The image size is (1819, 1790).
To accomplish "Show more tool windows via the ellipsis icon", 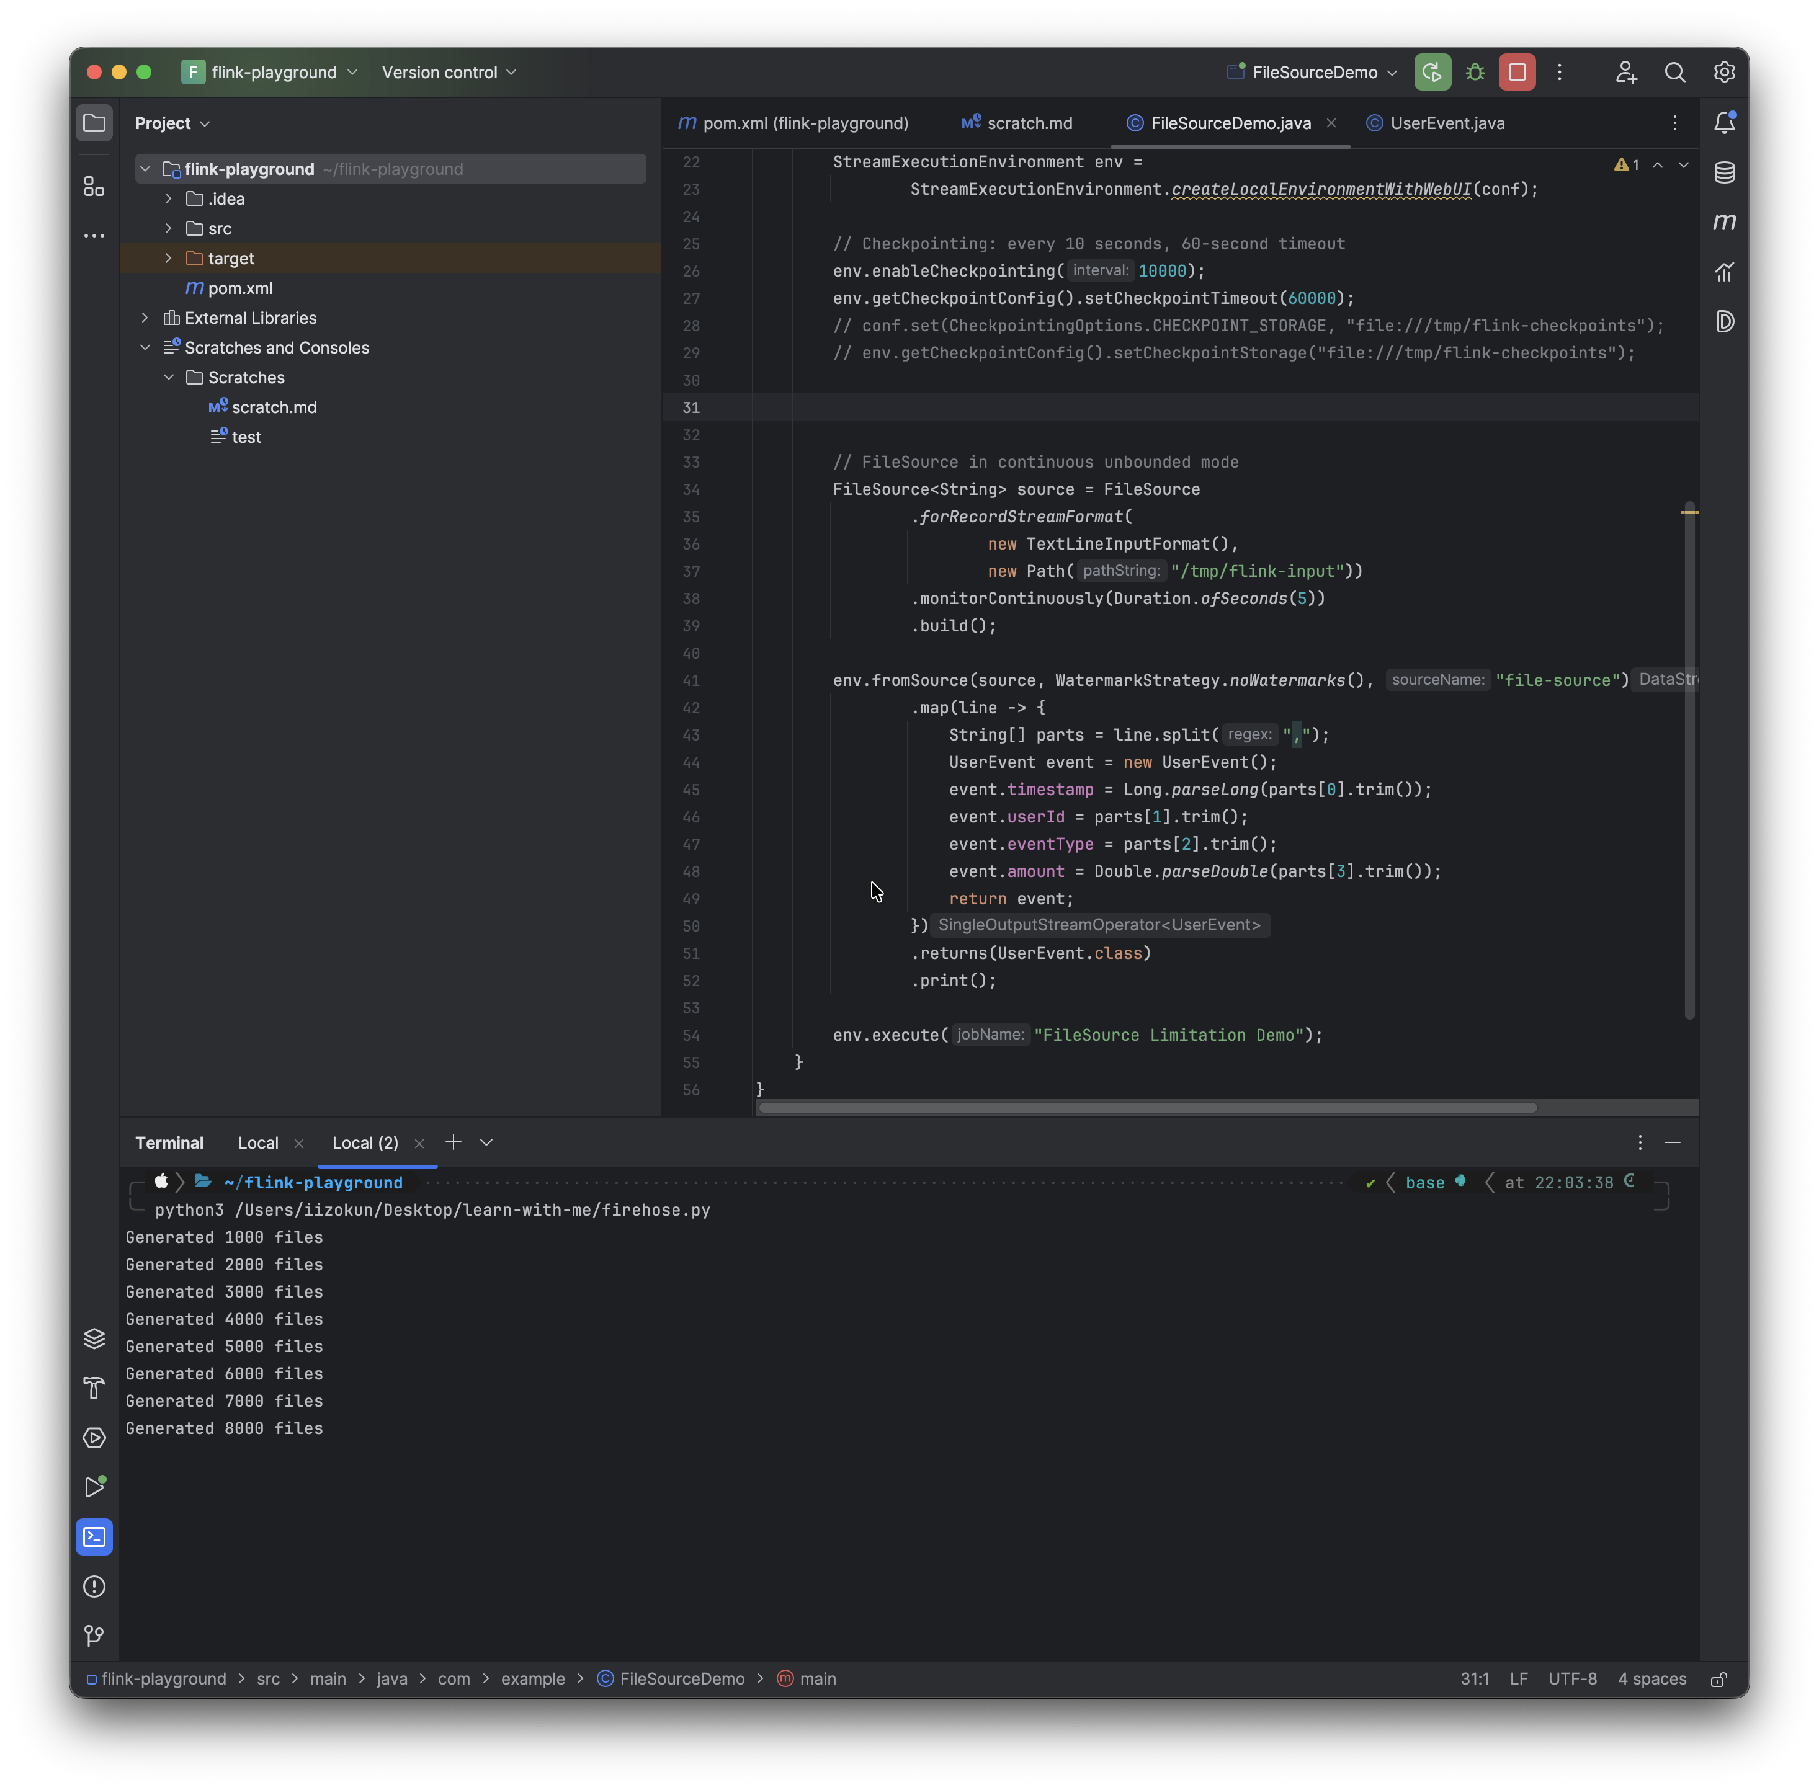I will [x=94, y=236].
